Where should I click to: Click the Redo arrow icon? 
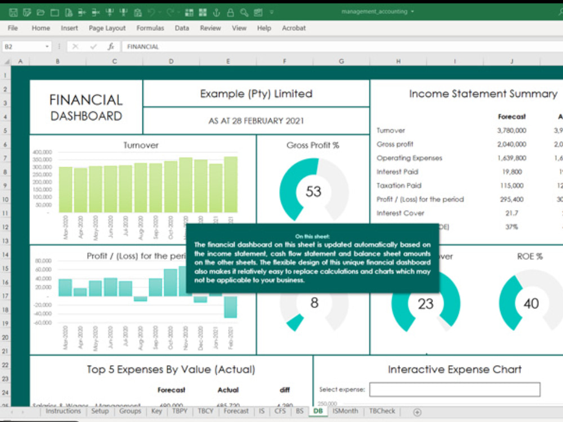click(171, 12)
